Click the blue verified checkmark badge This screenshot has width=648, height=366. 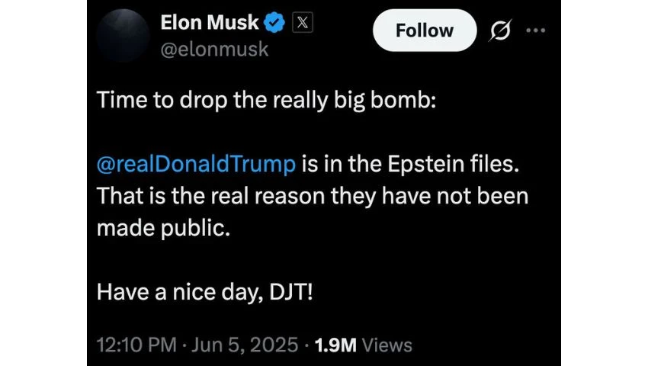(274, 24)
